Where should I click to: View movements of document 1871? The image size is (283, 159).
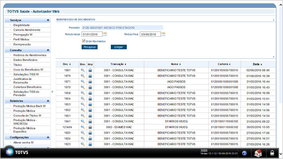pos(83,82)
